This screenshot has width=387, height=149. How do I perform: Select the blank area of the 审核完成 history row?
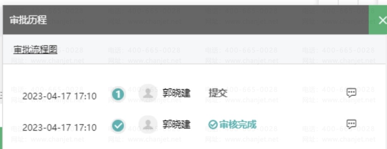click(x=301, y=125)
